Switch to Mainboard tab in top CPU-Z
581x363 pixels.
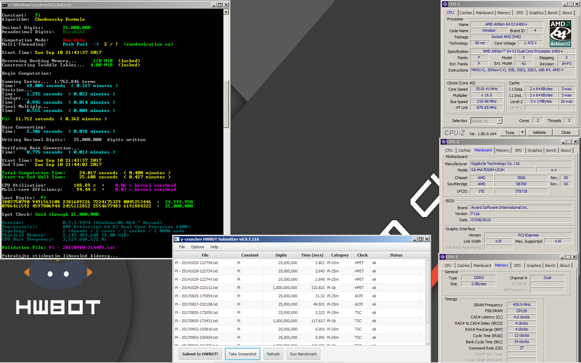click(x=485, y=13)
